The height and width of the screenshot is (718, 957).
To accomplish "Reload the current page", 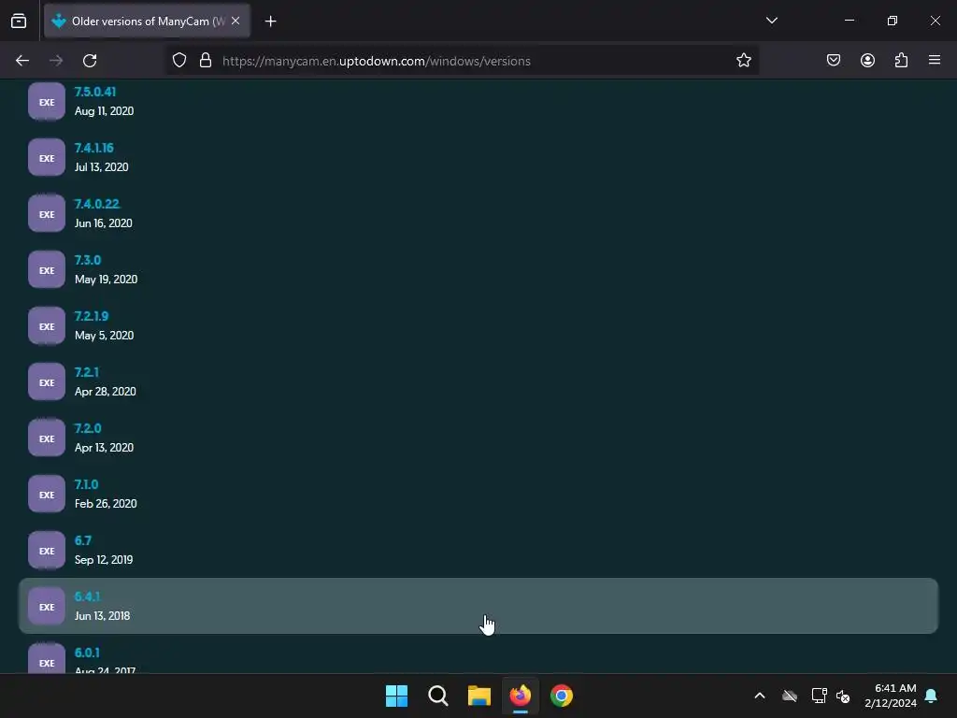I will pos(90,61).
